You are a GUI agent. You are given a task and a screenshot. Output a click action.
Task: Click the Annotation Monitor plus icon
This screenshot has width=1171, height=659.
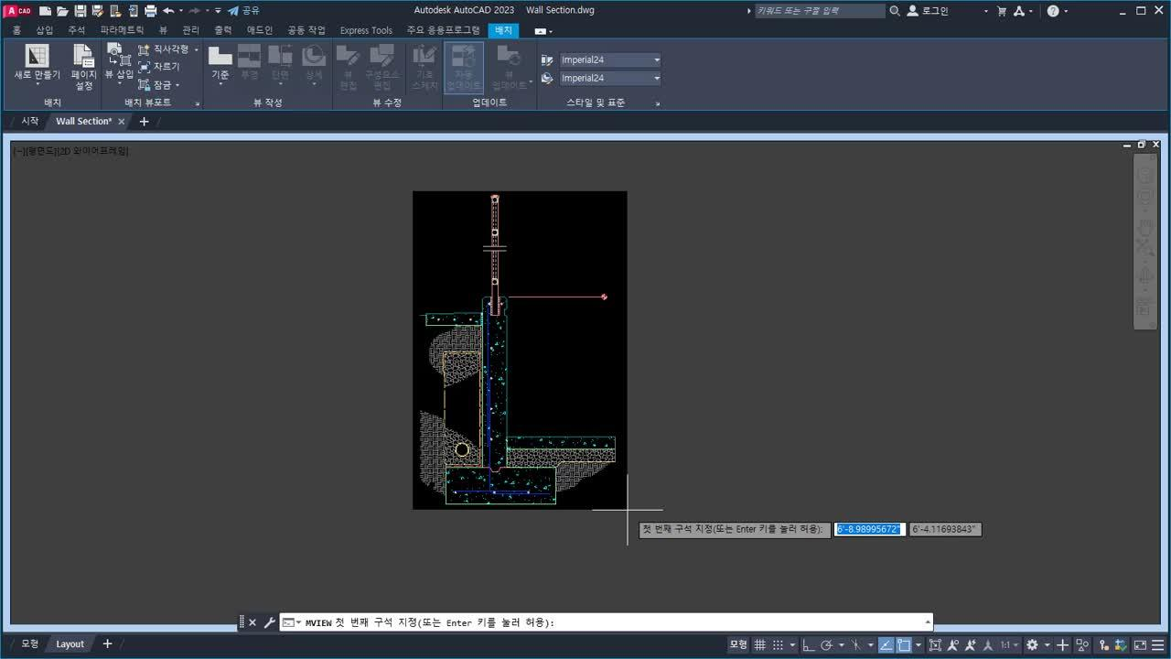(1062, 644)
